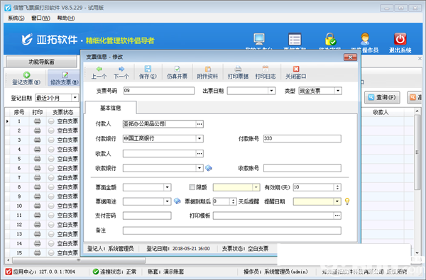Viewport: 426px width, 280px height.
Task: Click 打印票据 print ticket icon
Action: click(x=238, y=69)
